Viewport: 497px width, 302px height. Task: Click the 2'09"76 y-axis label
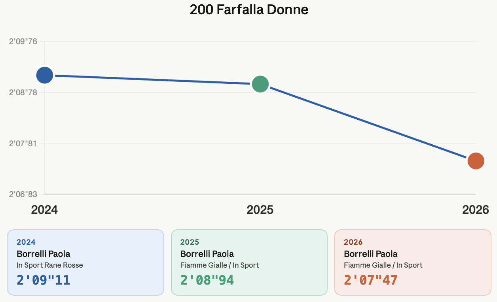click(x=23, y=42)
